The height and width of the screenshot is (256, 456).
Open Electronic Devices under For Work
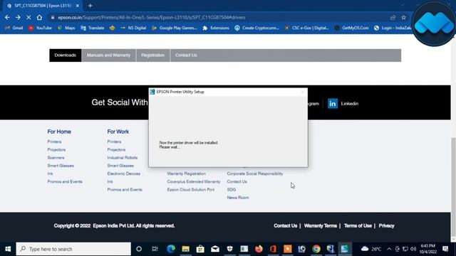tap(123, 174)
